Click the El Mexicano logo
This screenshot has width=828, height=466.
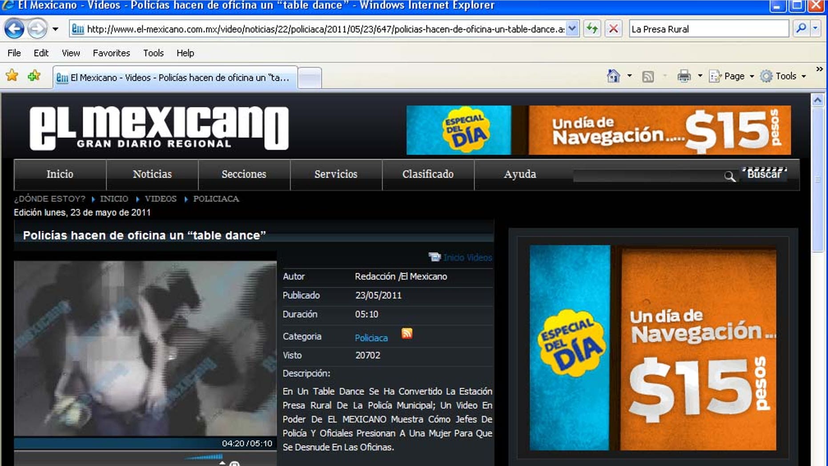159,128
